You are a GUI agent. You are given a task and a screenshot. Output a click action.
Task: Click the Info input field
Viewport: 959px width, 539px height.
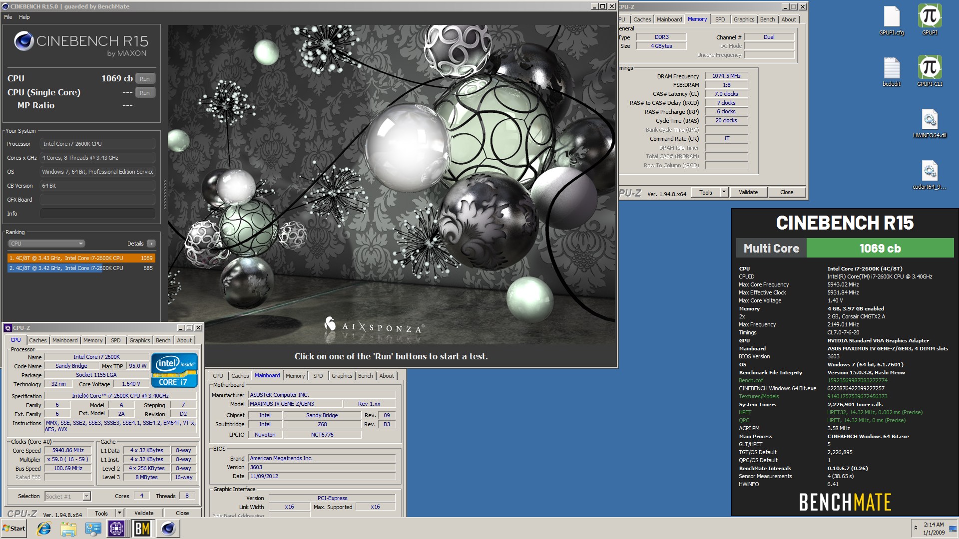pos(97,214)
